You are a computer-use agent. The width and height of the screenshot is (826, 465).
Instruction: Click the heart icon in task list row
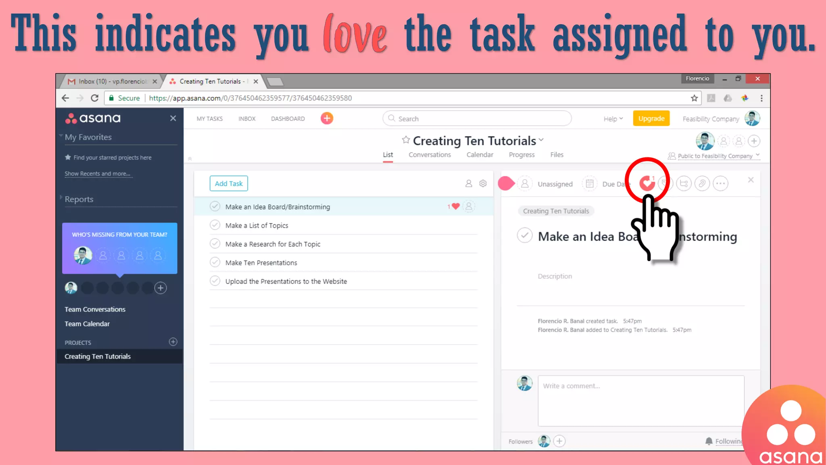click(456, 206)
